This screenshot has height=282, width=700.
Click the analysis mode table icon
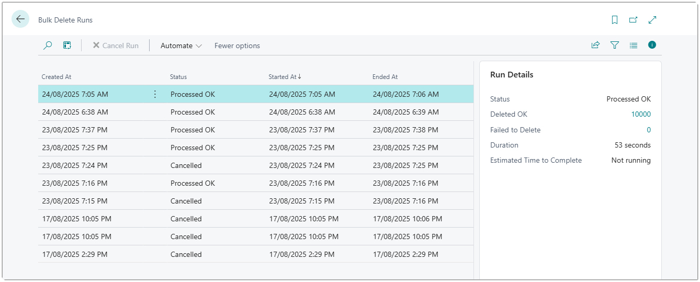67,46
